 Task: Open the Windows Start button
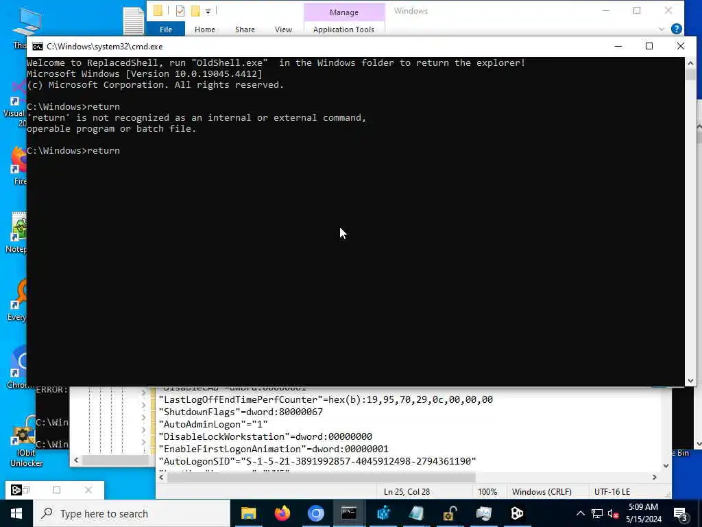(x=16, y=513)
